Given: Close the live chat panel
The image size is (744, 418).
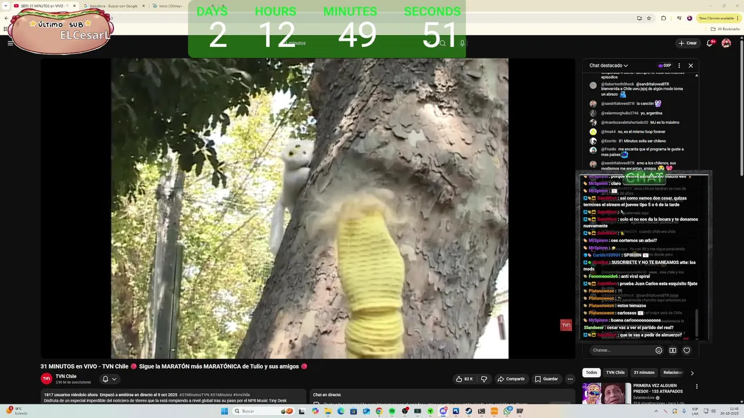Looking at the screenshot, I should (691, 66).
